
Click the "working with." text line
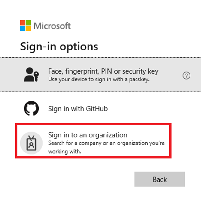coord(64,152)
